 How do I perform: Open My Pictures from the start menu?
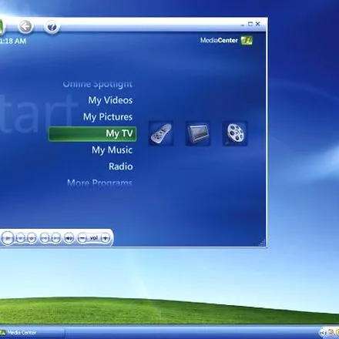click(108, 117)
